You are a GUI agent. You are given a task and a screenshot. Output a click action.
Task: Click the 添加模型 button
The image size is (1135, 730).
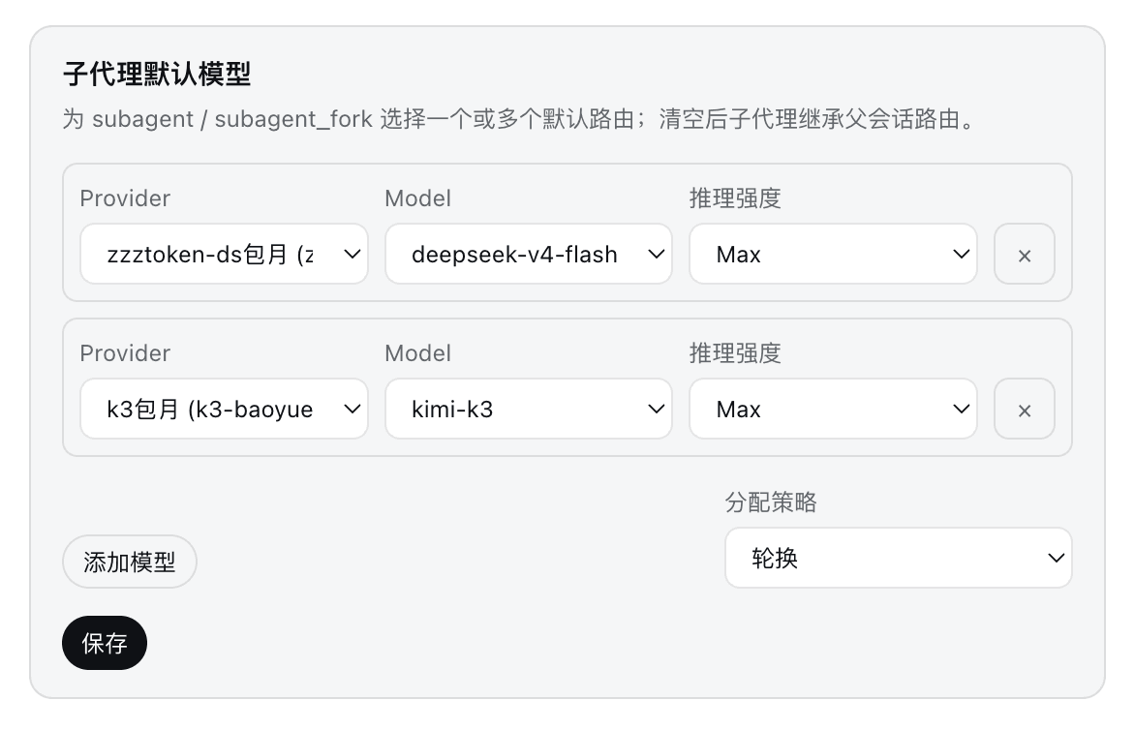[130, 562]
